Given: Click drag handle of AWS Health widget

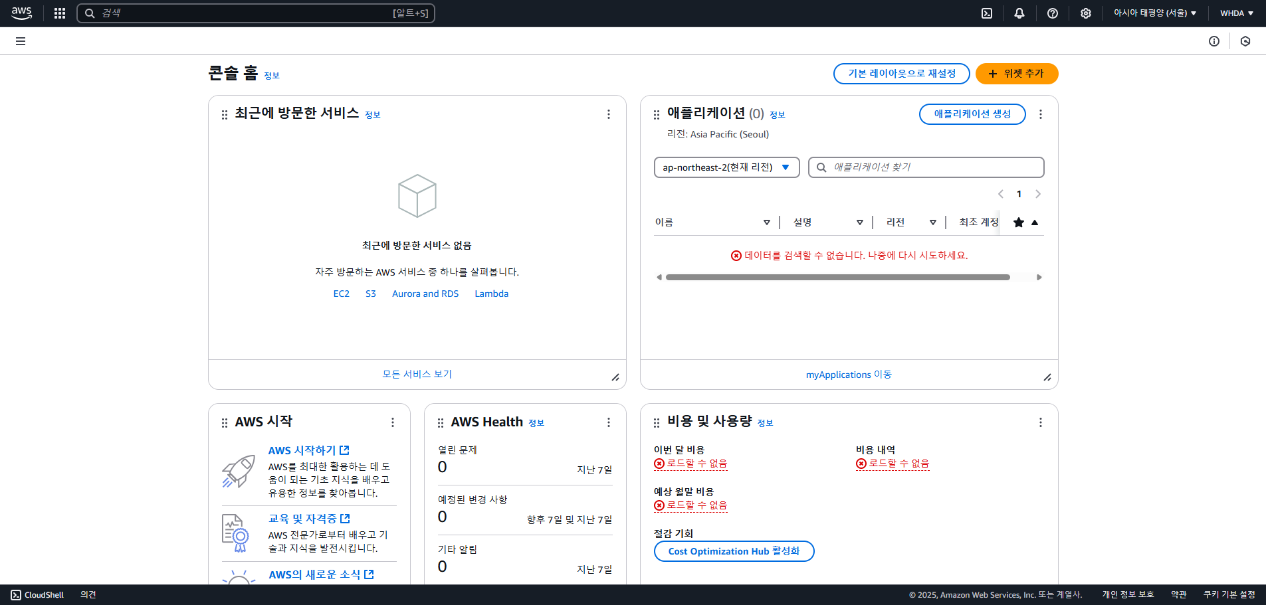Looking at the screenshot, I should (441, 423).
